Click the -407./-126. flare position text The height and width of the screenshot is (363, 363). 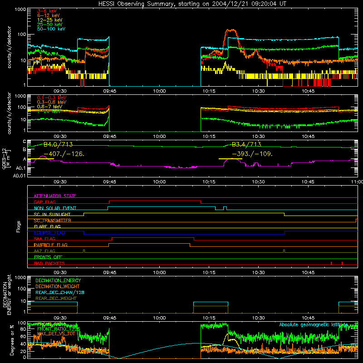(64, 154)
